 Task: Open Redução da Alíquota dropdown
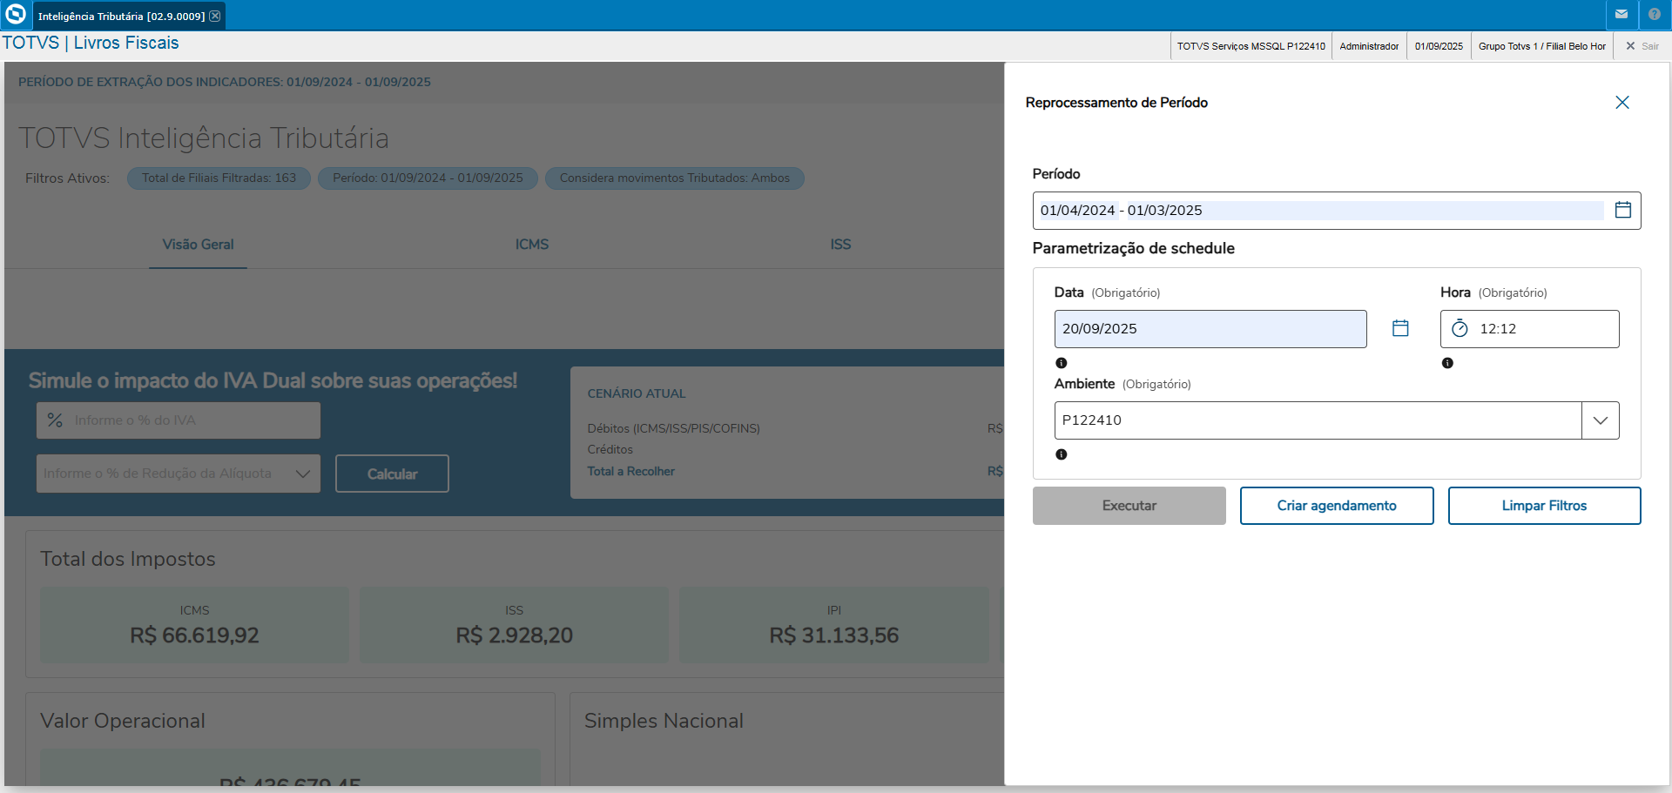pos(179,474)
